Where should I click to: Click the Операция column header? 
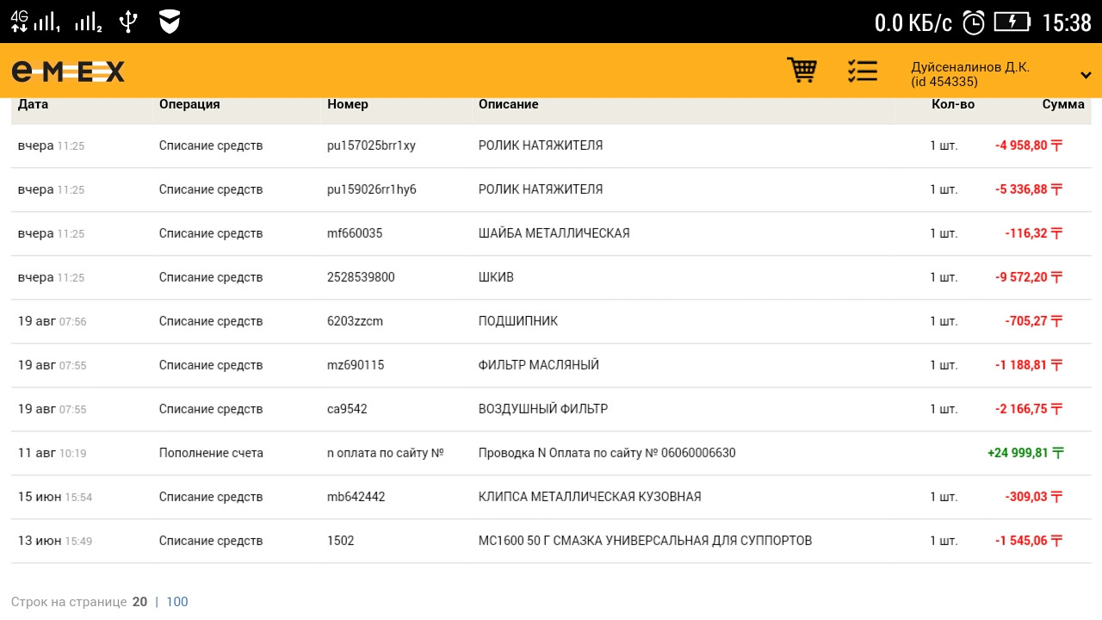click(x=189, y=104)
